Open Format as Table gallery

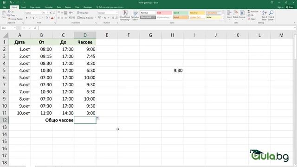(135, 15)
